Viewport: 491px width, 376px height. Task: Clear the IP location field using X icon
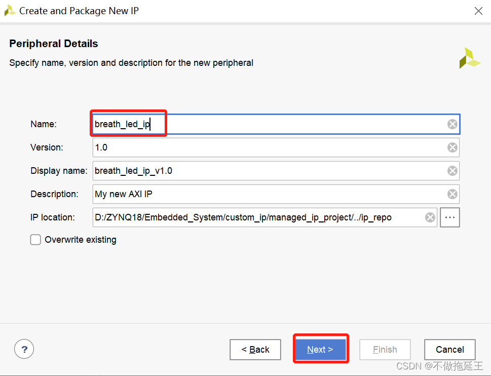click(x=430, y=217)
